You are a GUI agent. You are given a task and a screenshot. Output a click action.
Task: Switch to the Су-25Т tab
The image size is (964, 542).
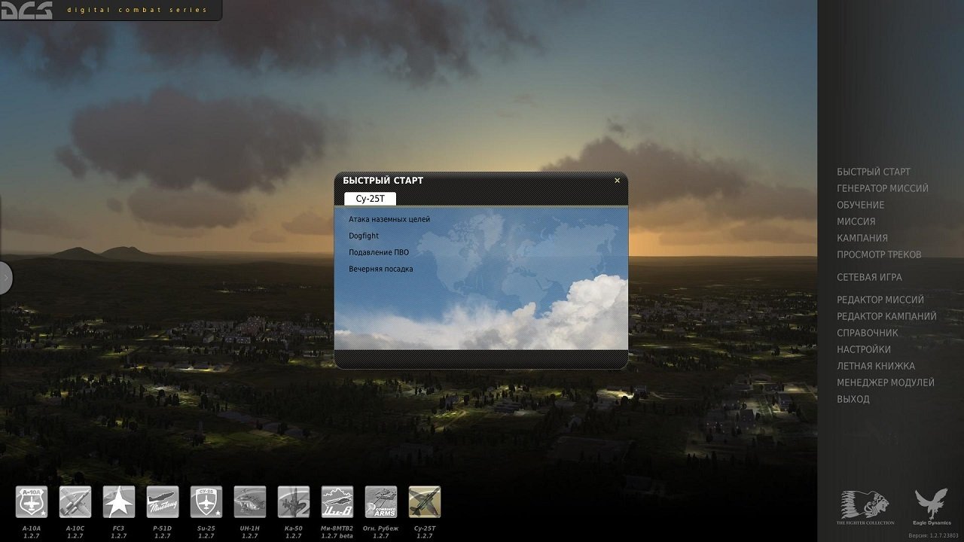(370, 199)
